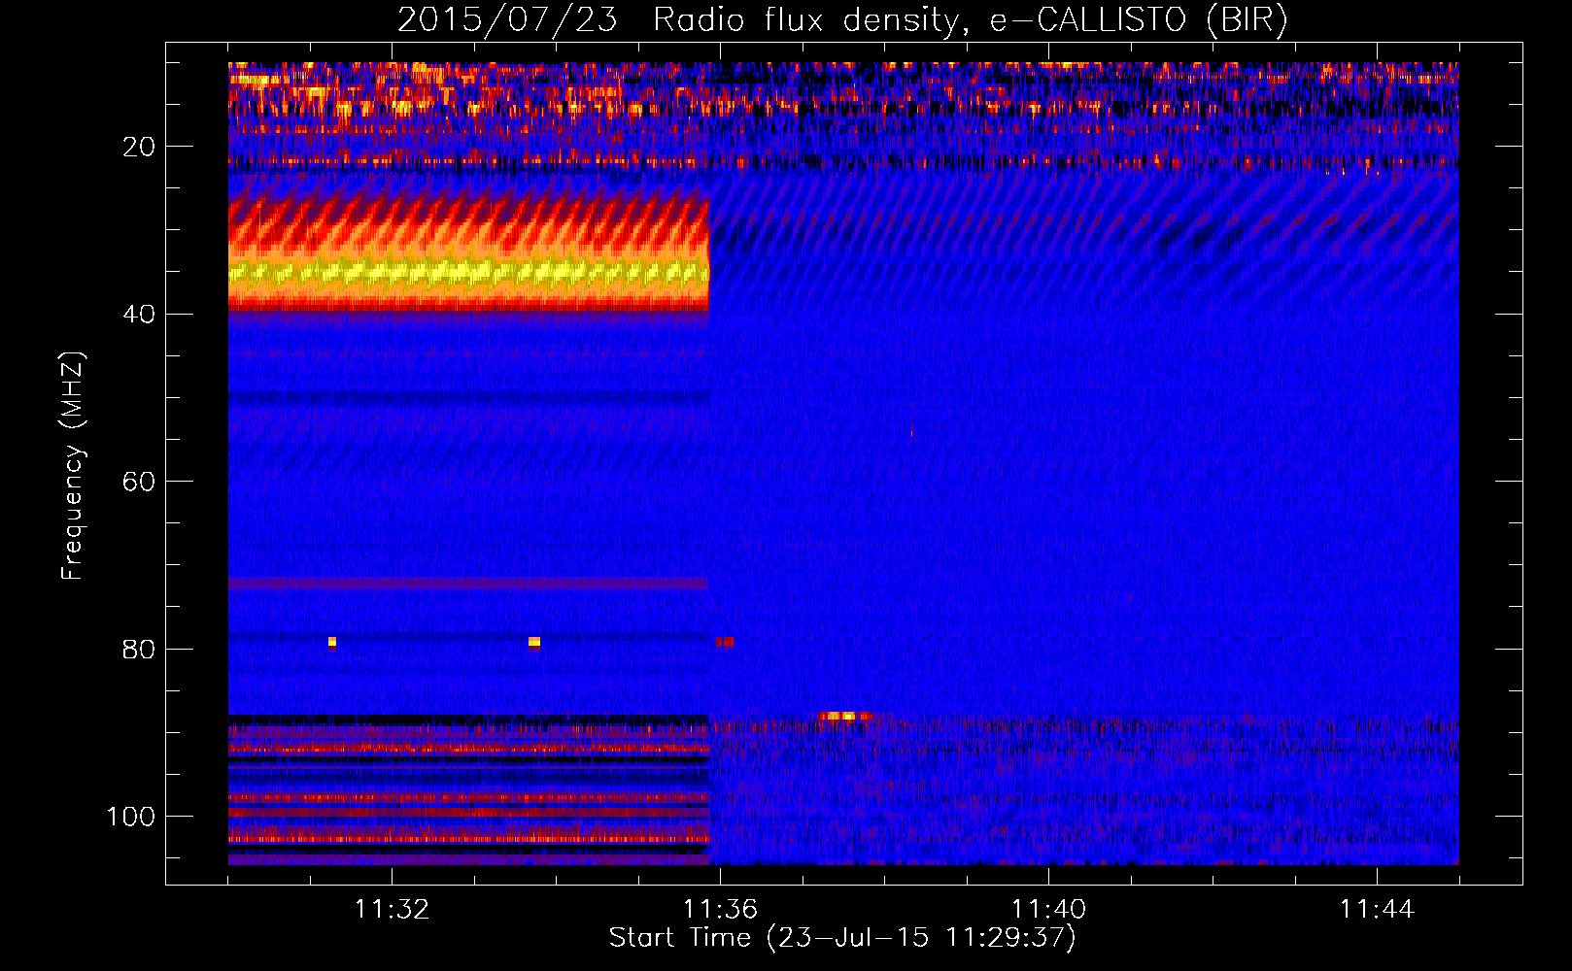The height and width of the screenshot is (971, 1572).
Task: Click the yellow-red burst near 88 MHz after 11:37
Action: pos(845,717)
